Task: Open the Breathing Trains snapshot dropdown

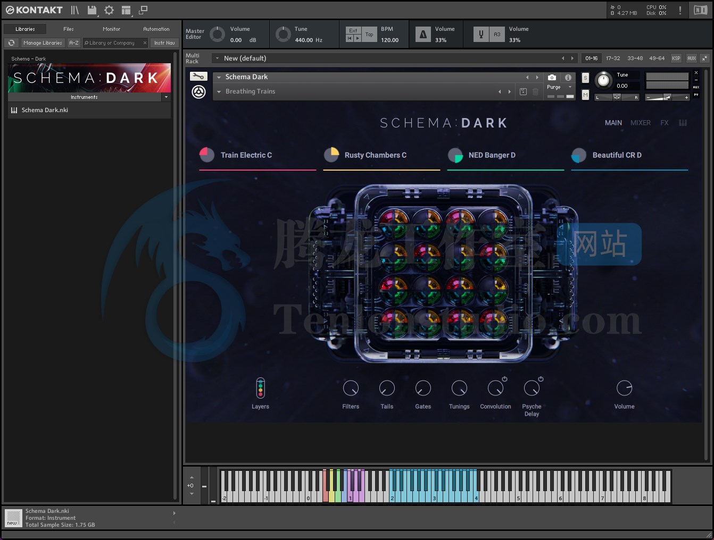Action: pyautogui.click(x=218, y=92)
